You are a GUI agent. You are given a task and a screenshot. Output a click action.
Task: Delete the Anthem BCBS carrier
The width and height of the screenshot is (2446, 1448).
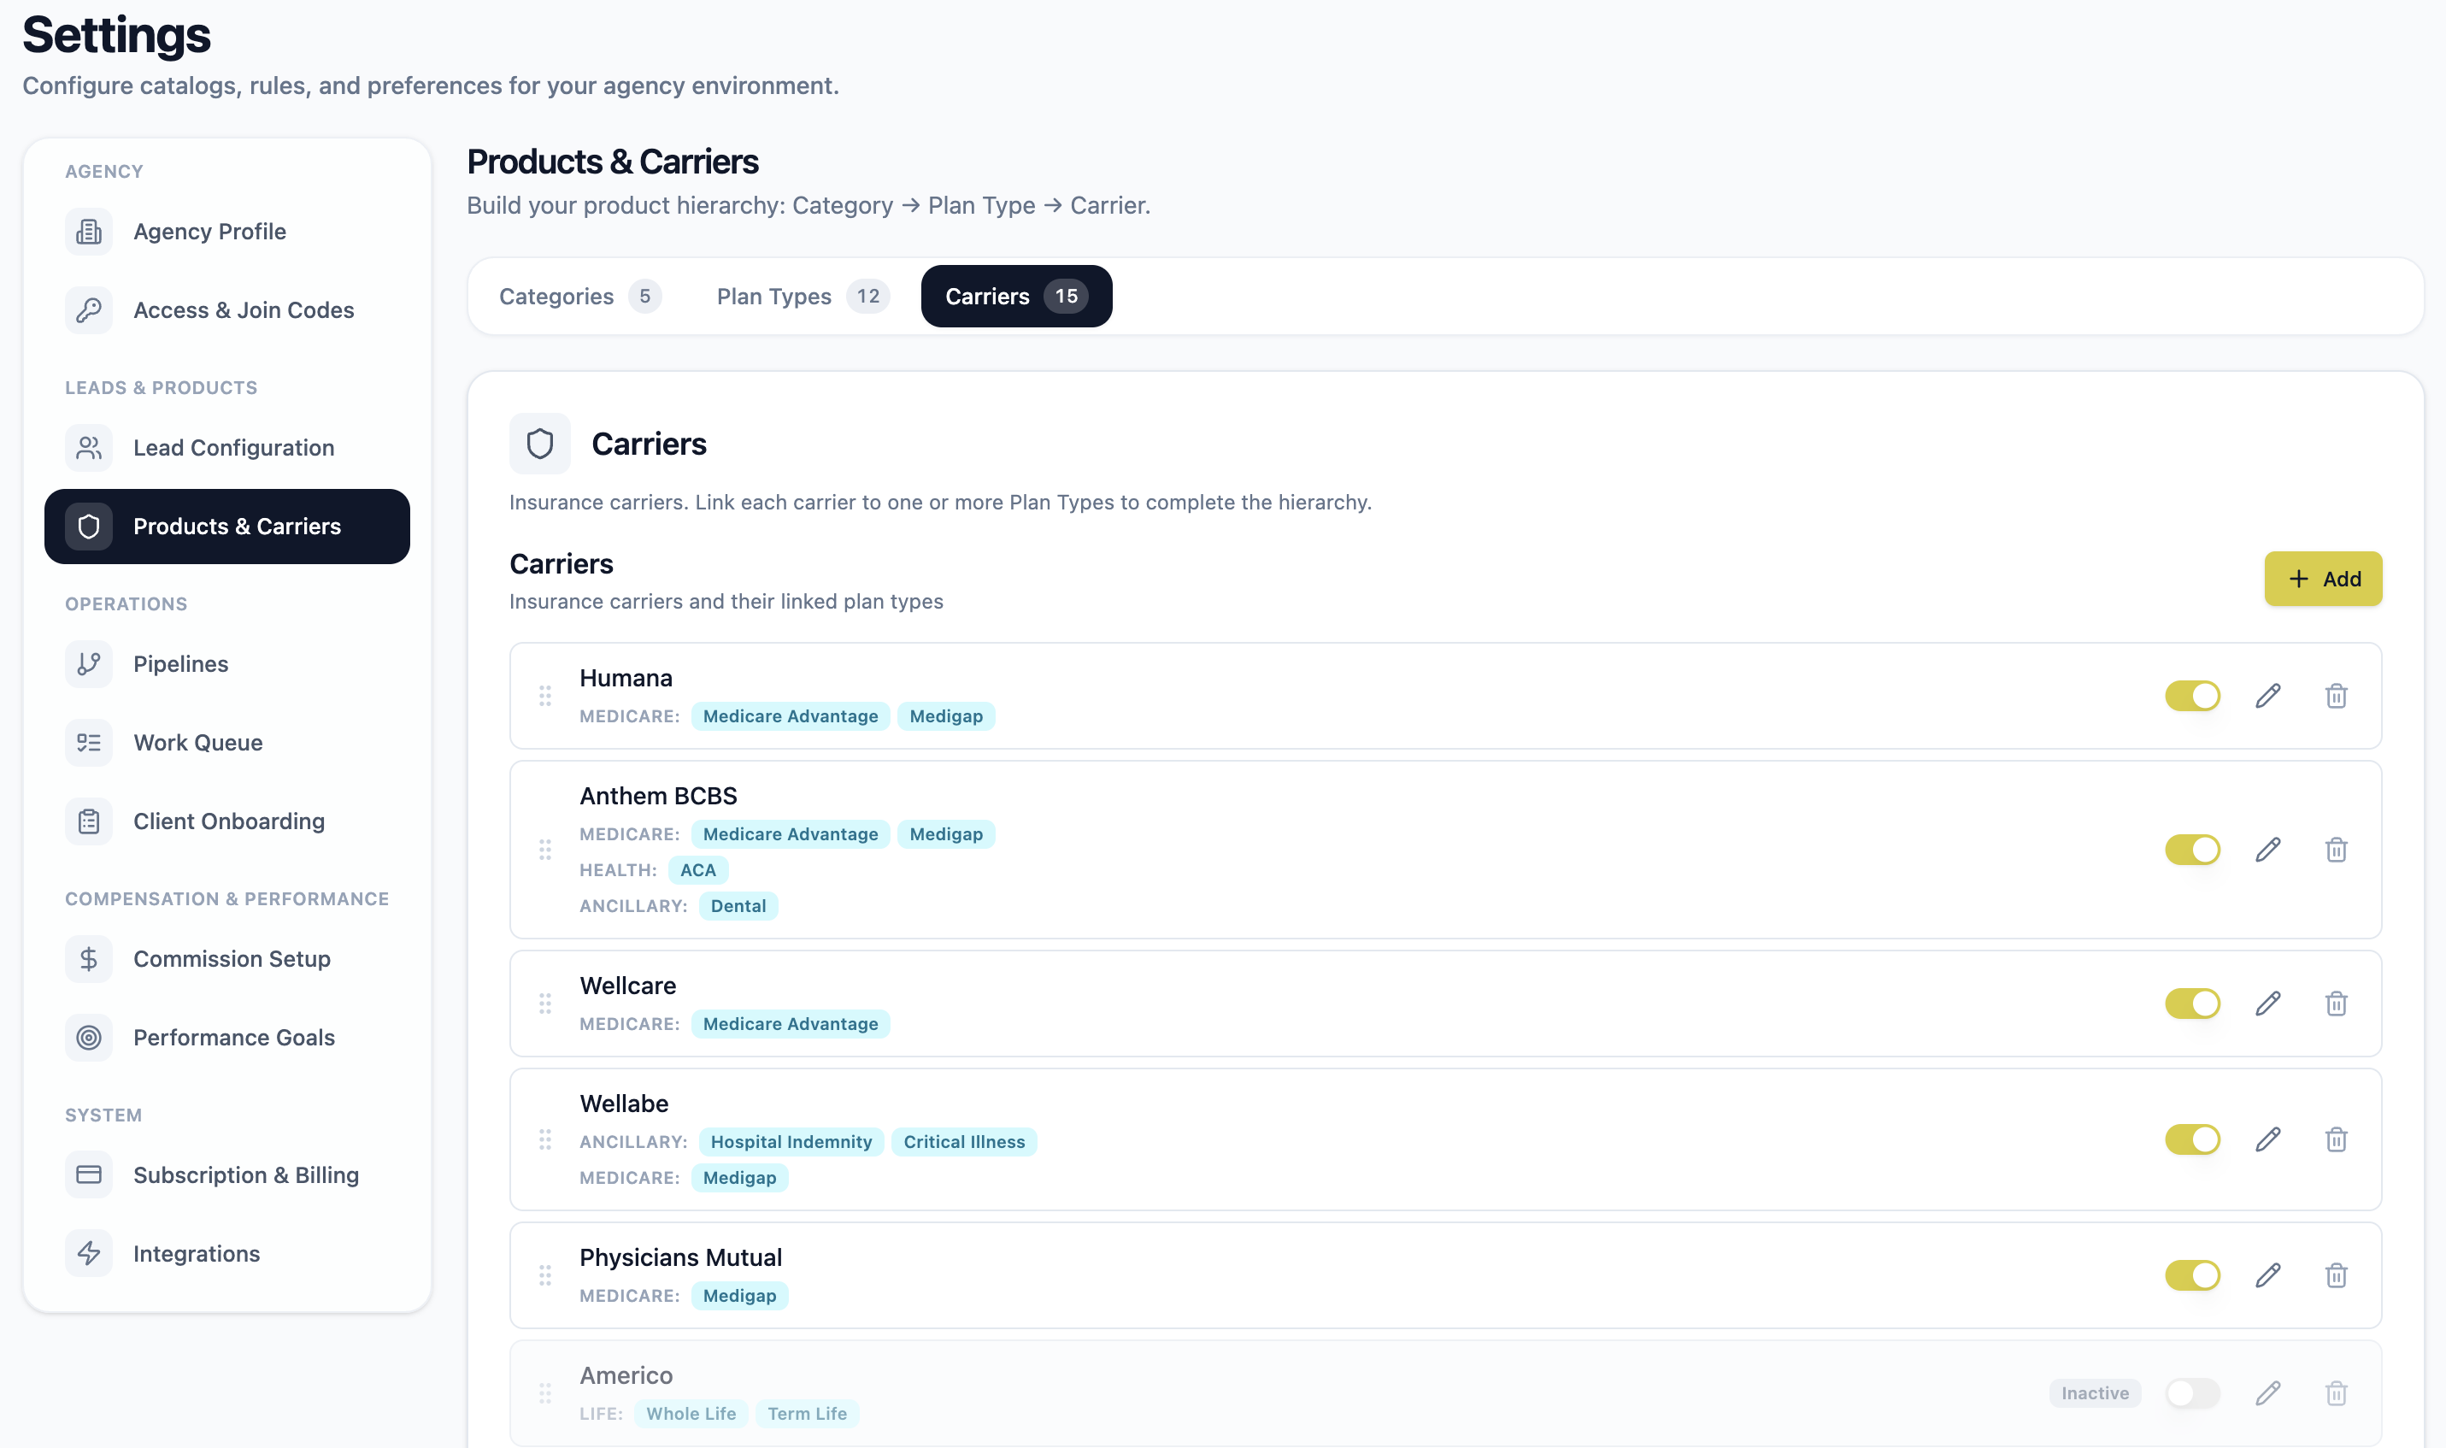2336,850
